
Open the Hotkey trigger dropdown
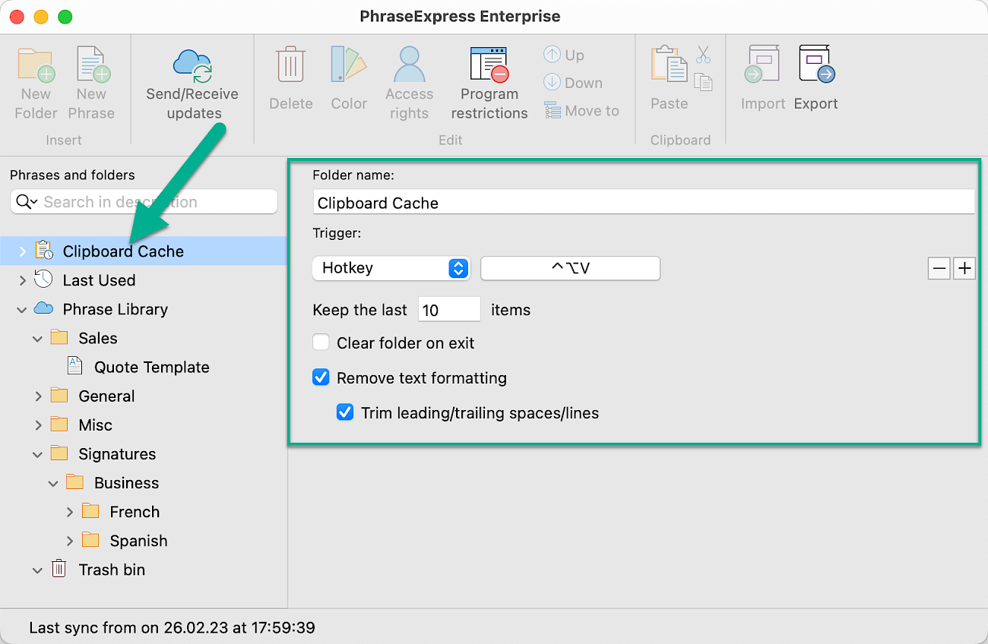(x=391, y=268)
